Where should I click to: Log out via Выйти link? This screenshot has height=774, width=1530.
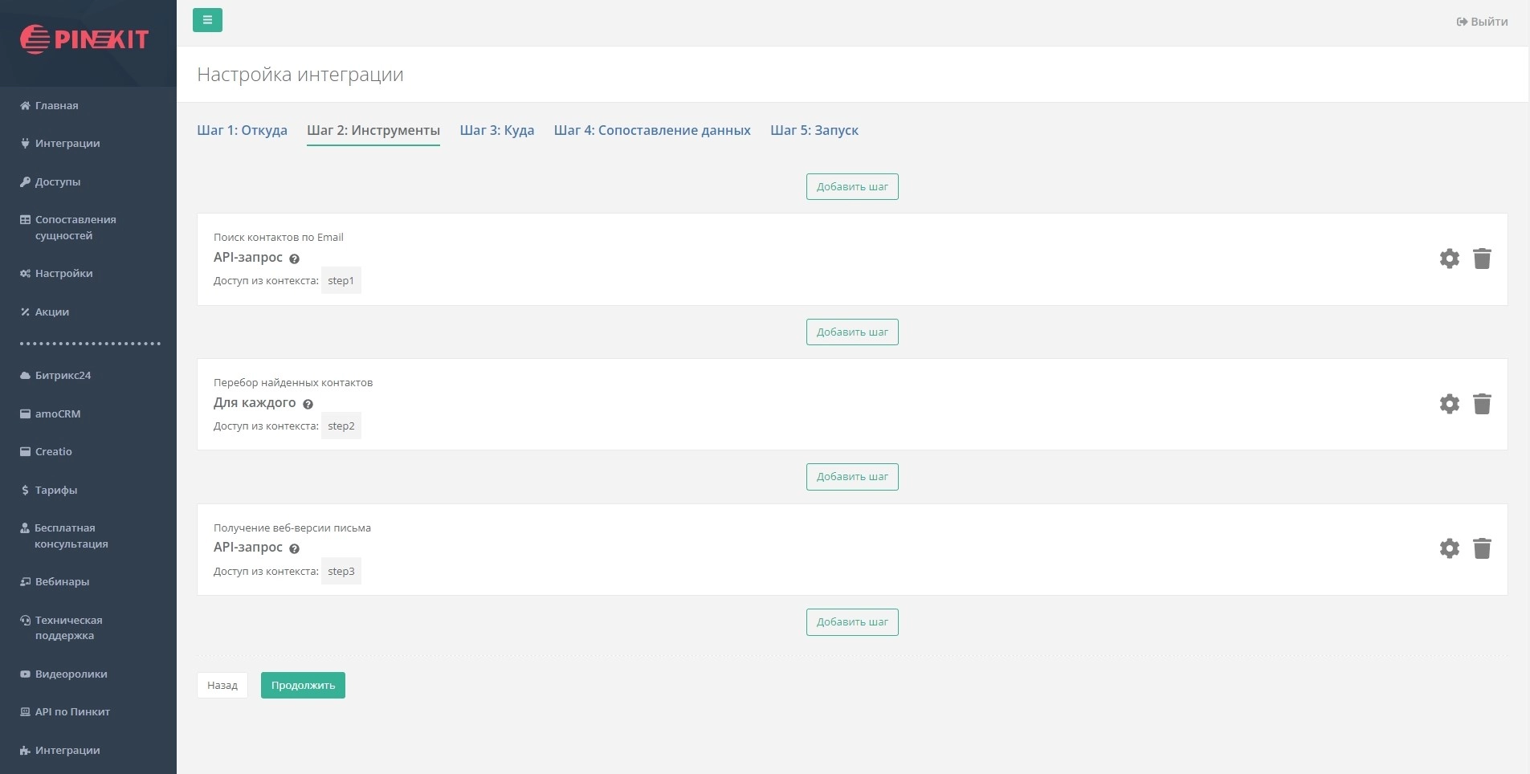pos(1482,22)
